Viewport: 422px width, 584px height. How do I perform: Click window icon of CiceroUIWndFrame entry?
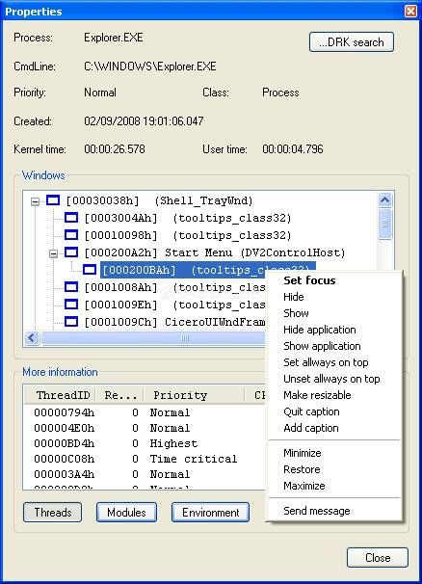(71, 322)
